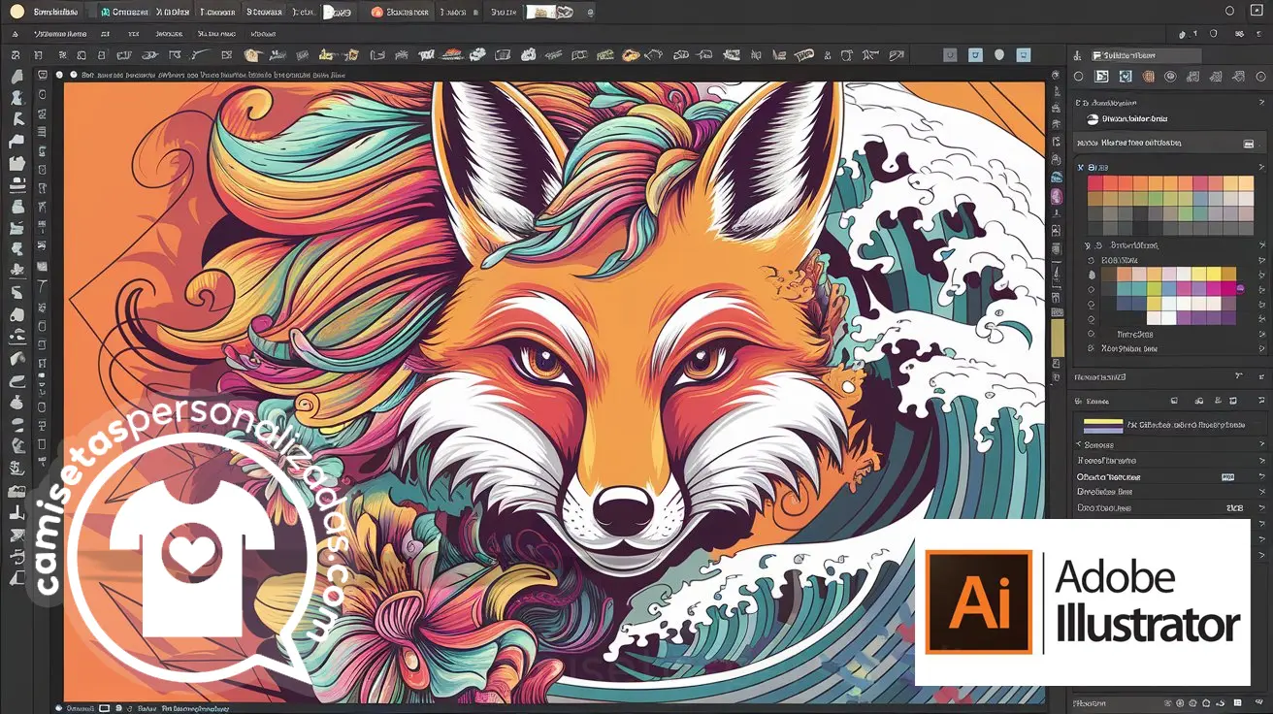Click the orange globe icon in the right panel icon row
Image resolution: width=1273 pixels, height=714 pixels.
[x=1148, y=77]
